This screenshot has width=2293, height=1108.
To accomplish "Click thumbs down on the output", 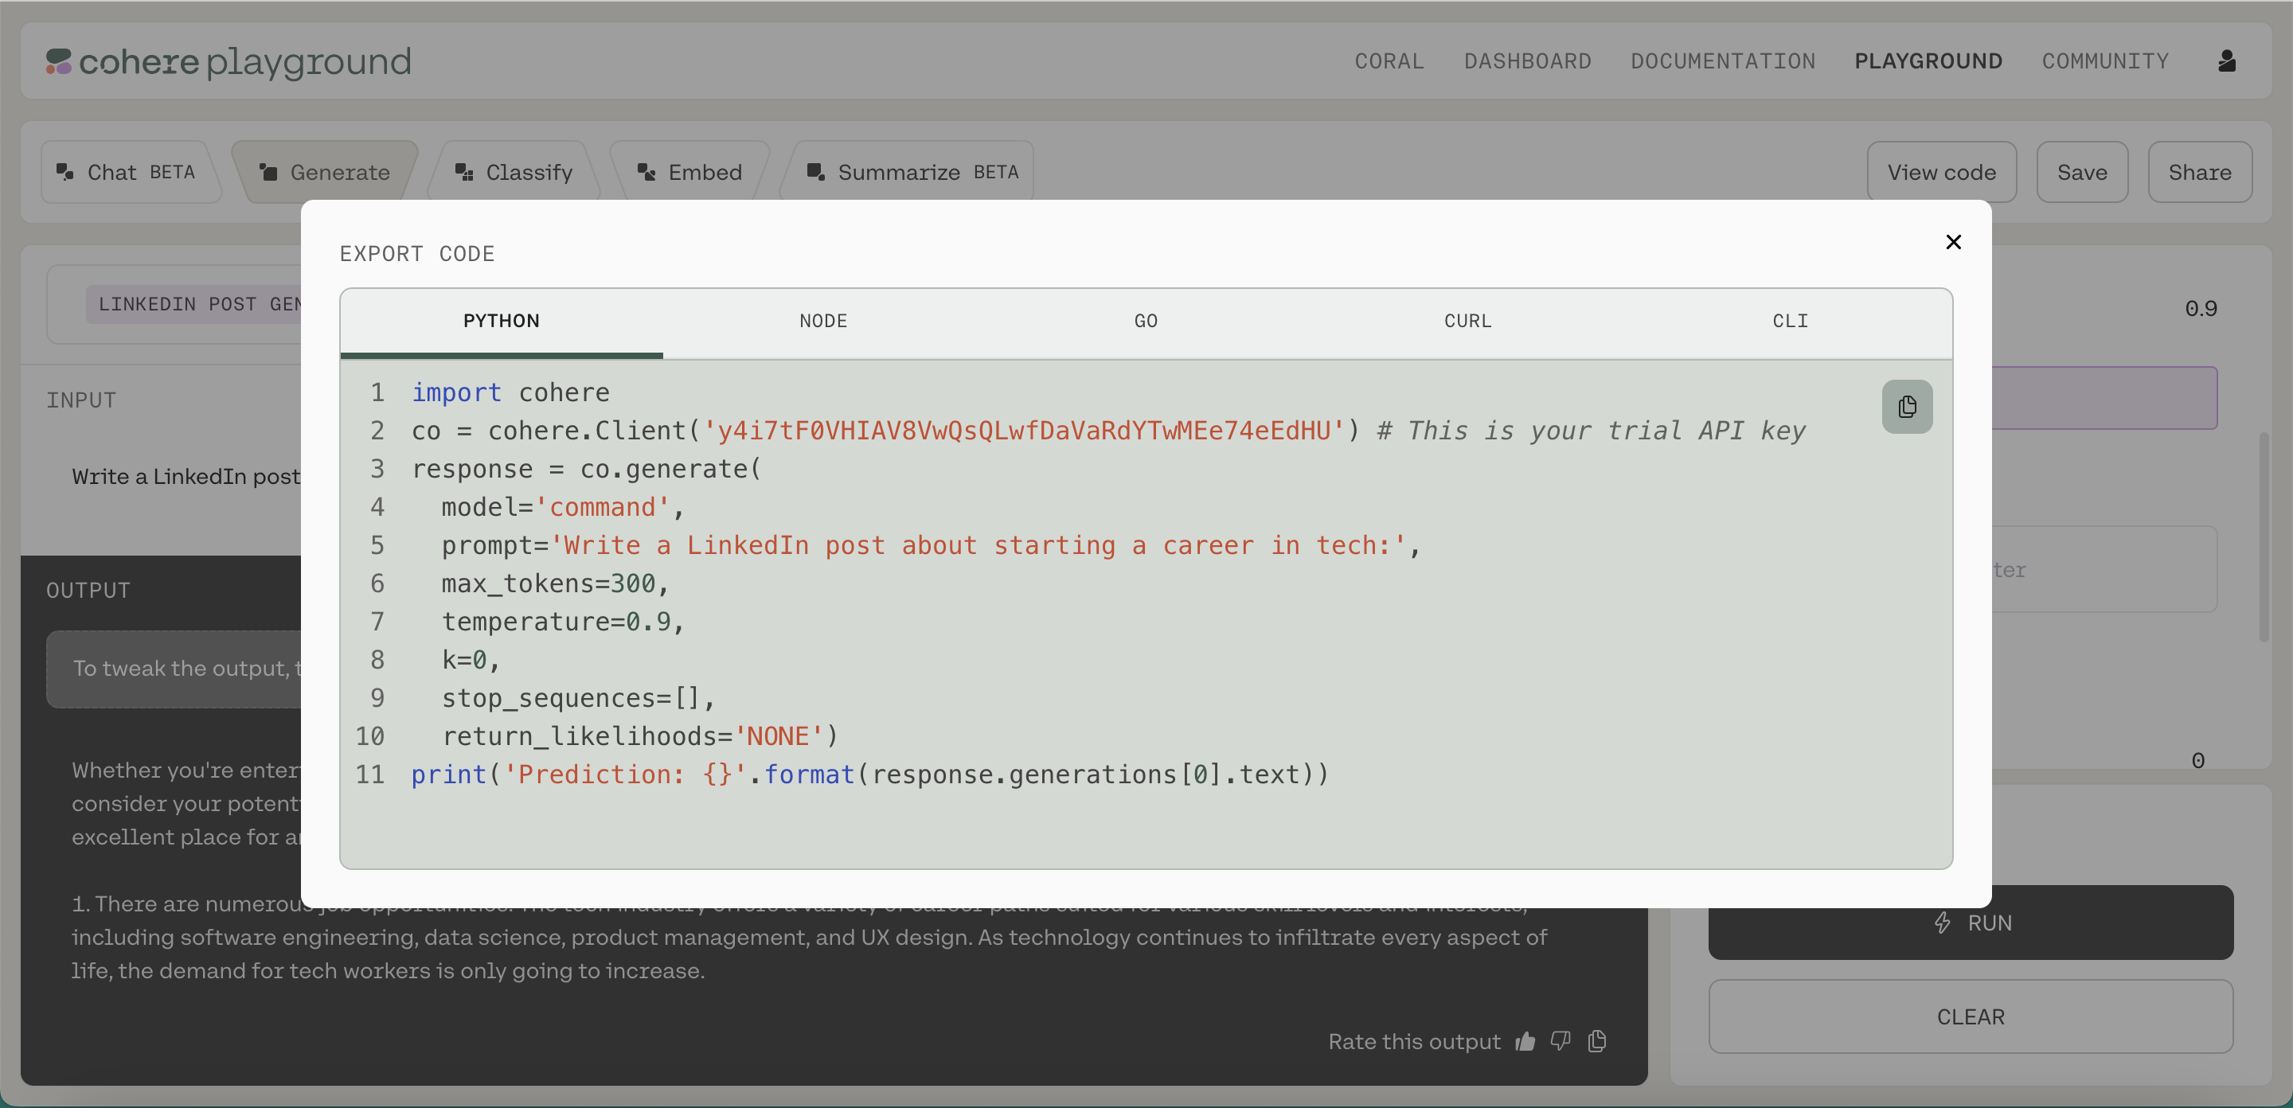I will coord(1561,1041).
